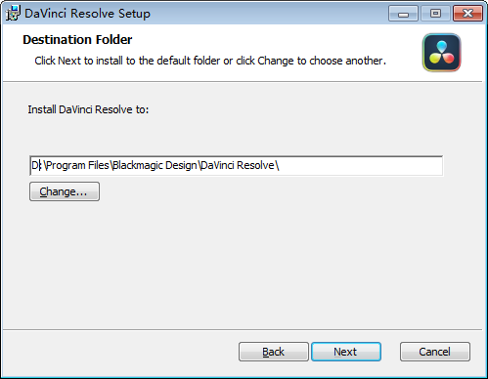Click the 'Destination Folder' heading
488x379 pixels.
[x=77, y=40]
